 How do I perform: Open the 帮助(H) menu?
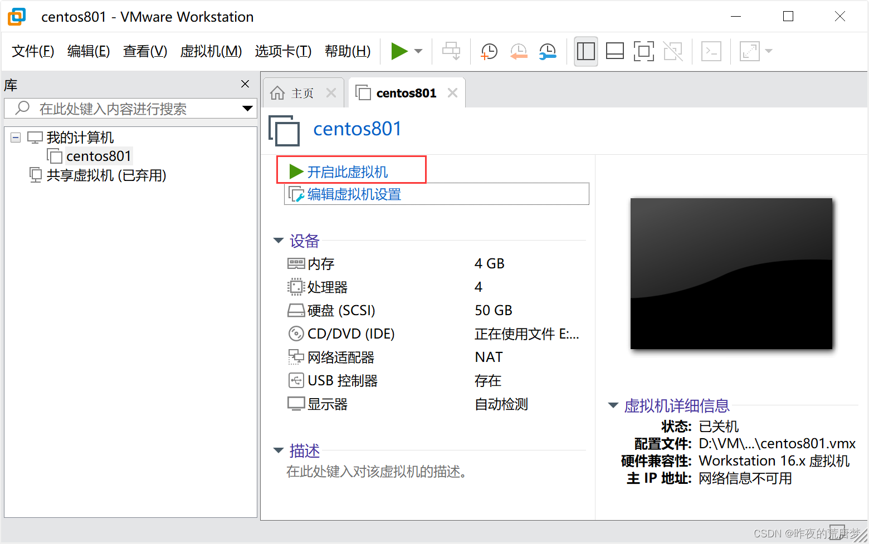[x=348, y=51]
